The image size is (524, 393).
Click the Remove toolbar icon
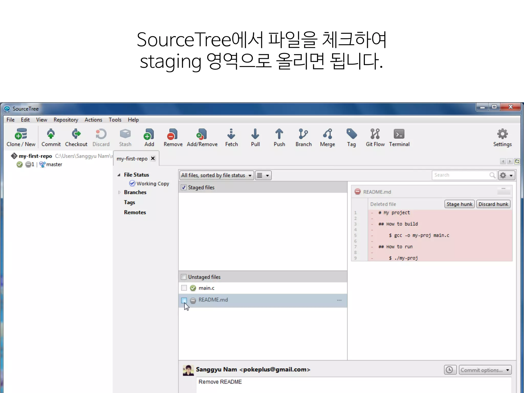point(173,137)
